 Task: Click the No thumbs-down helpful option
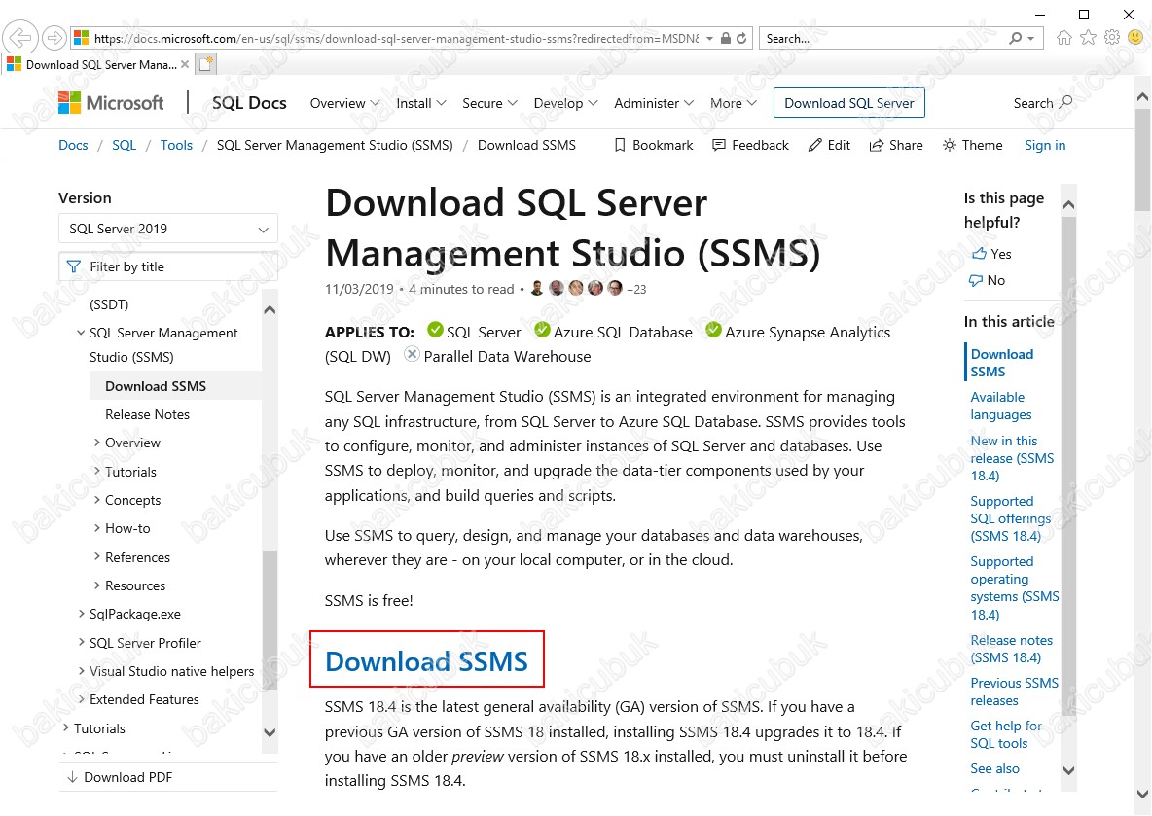988,280
